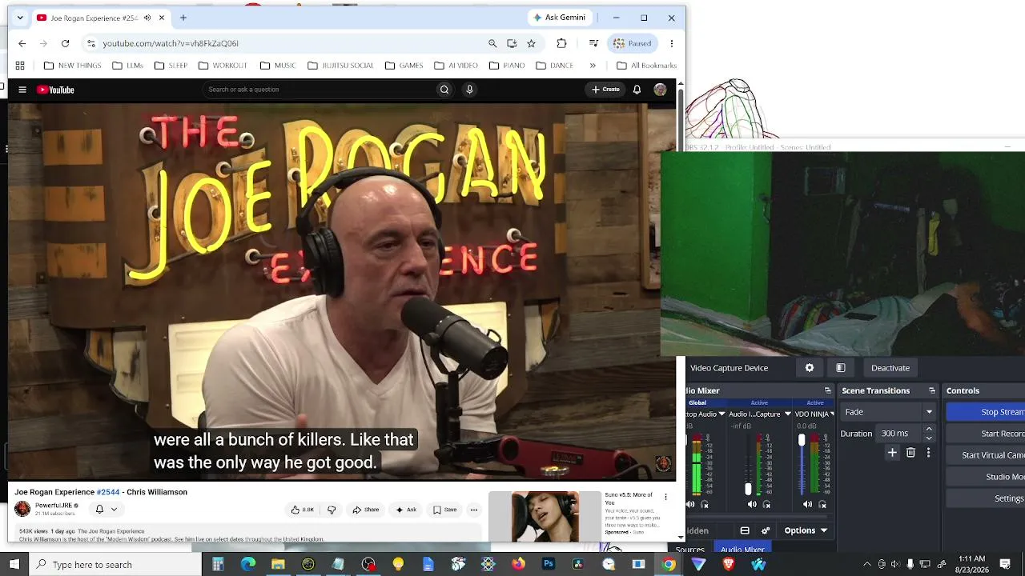Image resolution: width=1025 pixels, height=576 pixels.
Task: Open the Windows Start menu
Action: (14, 565)
